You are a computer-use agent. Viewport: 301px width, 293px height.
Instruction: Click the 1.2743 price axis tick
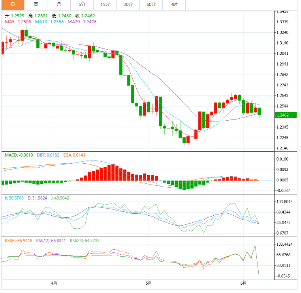[282, 85]
